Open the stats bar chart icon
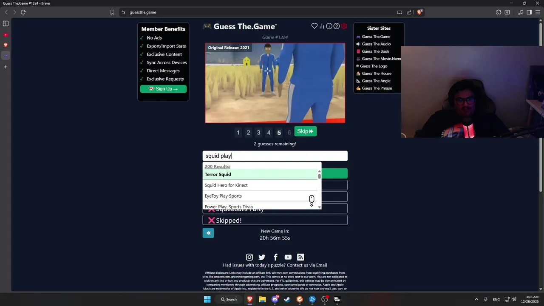 (322, 26)
